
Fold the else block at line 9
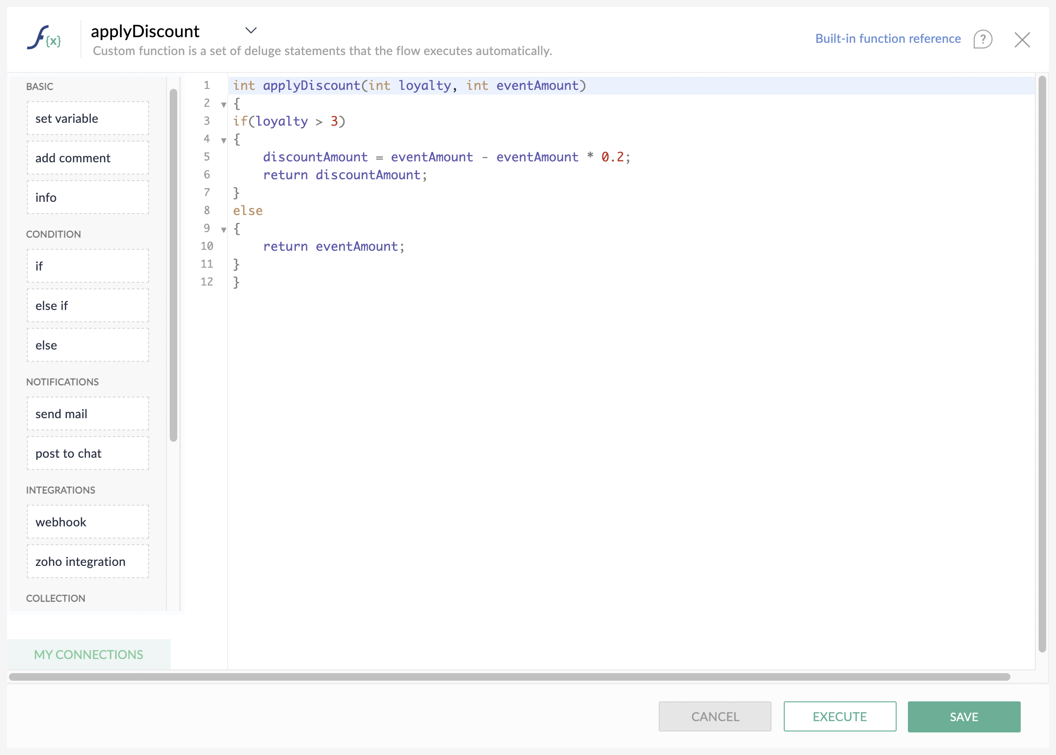point(224,230)
